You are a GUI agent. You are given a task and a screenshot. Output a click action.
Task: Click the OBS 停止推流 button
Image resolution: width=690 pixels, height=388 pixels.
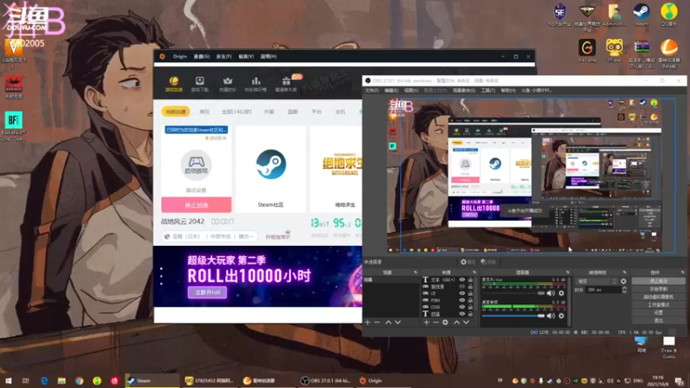pos(658,281)
